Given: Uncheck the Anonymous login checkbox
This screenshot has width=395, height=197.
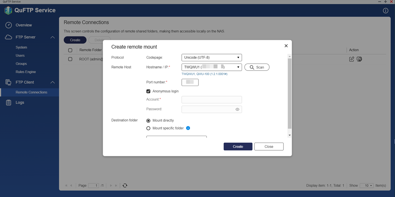Looking at the screenshot, I should point(148,91).
